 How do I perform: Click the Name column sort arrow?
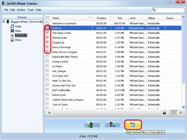90,18
